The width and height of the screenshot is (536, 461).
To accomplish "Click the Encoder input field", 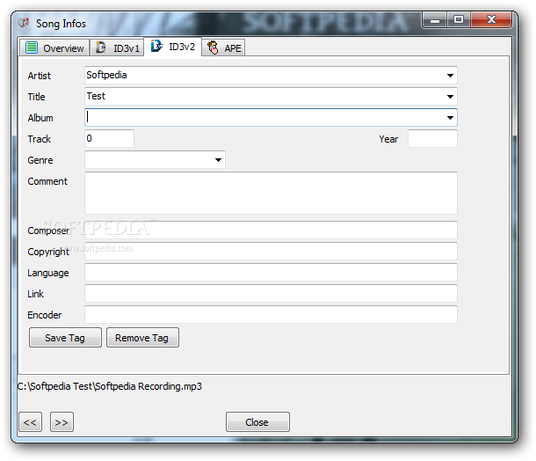I will [271, 315].
